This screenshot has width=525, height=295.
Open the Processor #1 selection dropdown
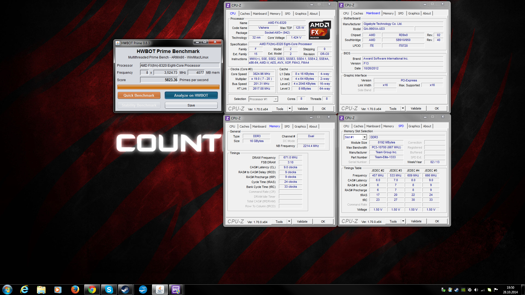tap(263, 99)
